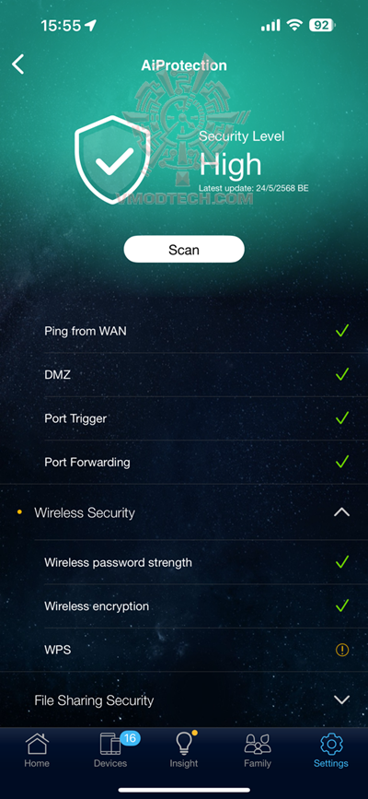Open Wireless encryption item
368x799 pixels.
click(206, 605)
